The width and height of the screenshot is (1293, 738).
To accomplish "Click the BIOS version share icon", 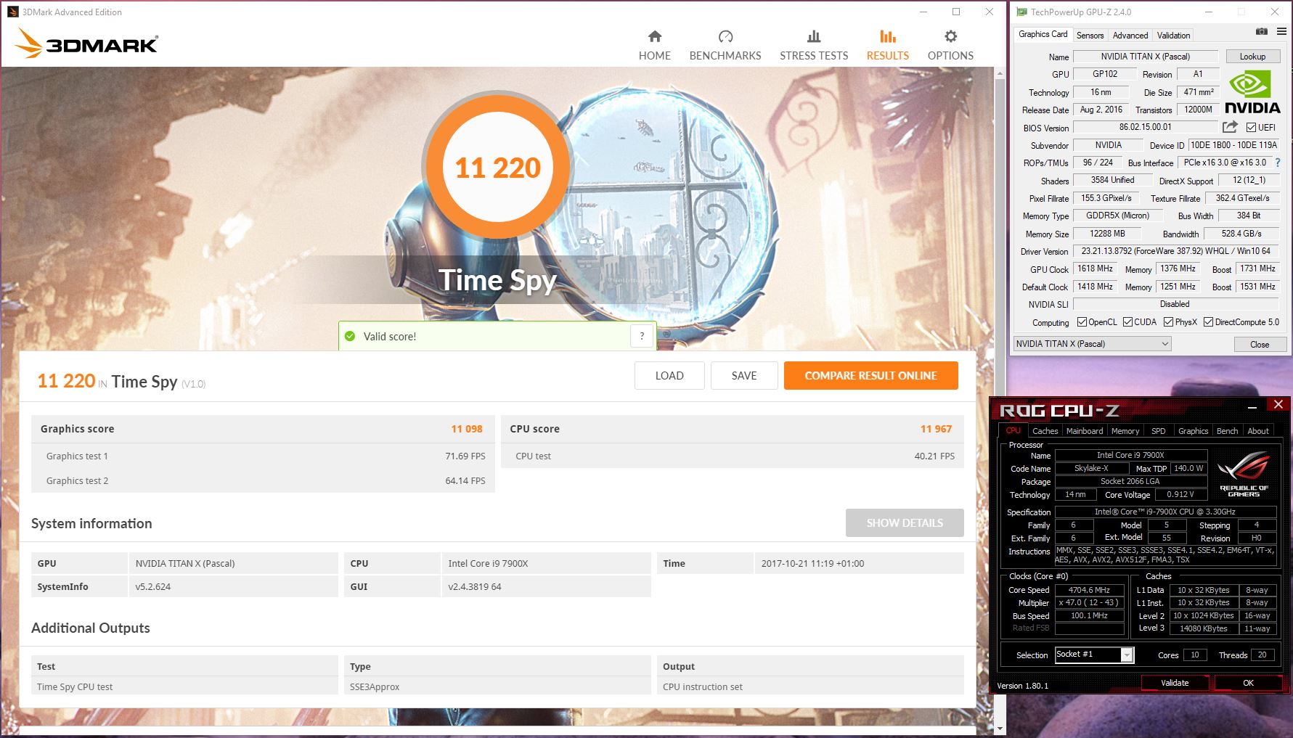I will pyautogui.click(x=1230, y=127).
